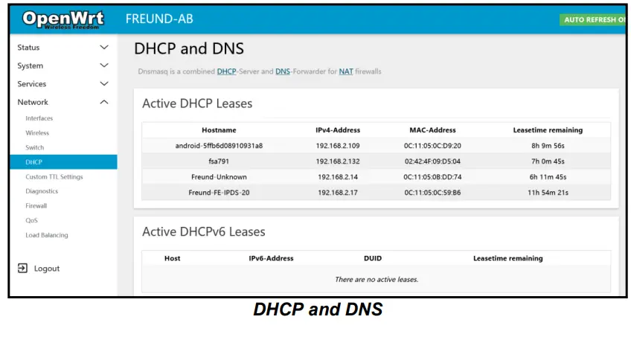631x337 pixels.
Task: Click lease time 6h 11m 45s
Action: click(x=548, y=177)
